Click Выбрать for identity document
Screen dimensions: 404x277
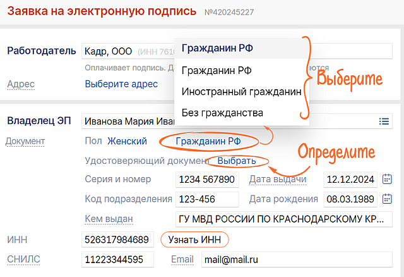tap(237, 161)
